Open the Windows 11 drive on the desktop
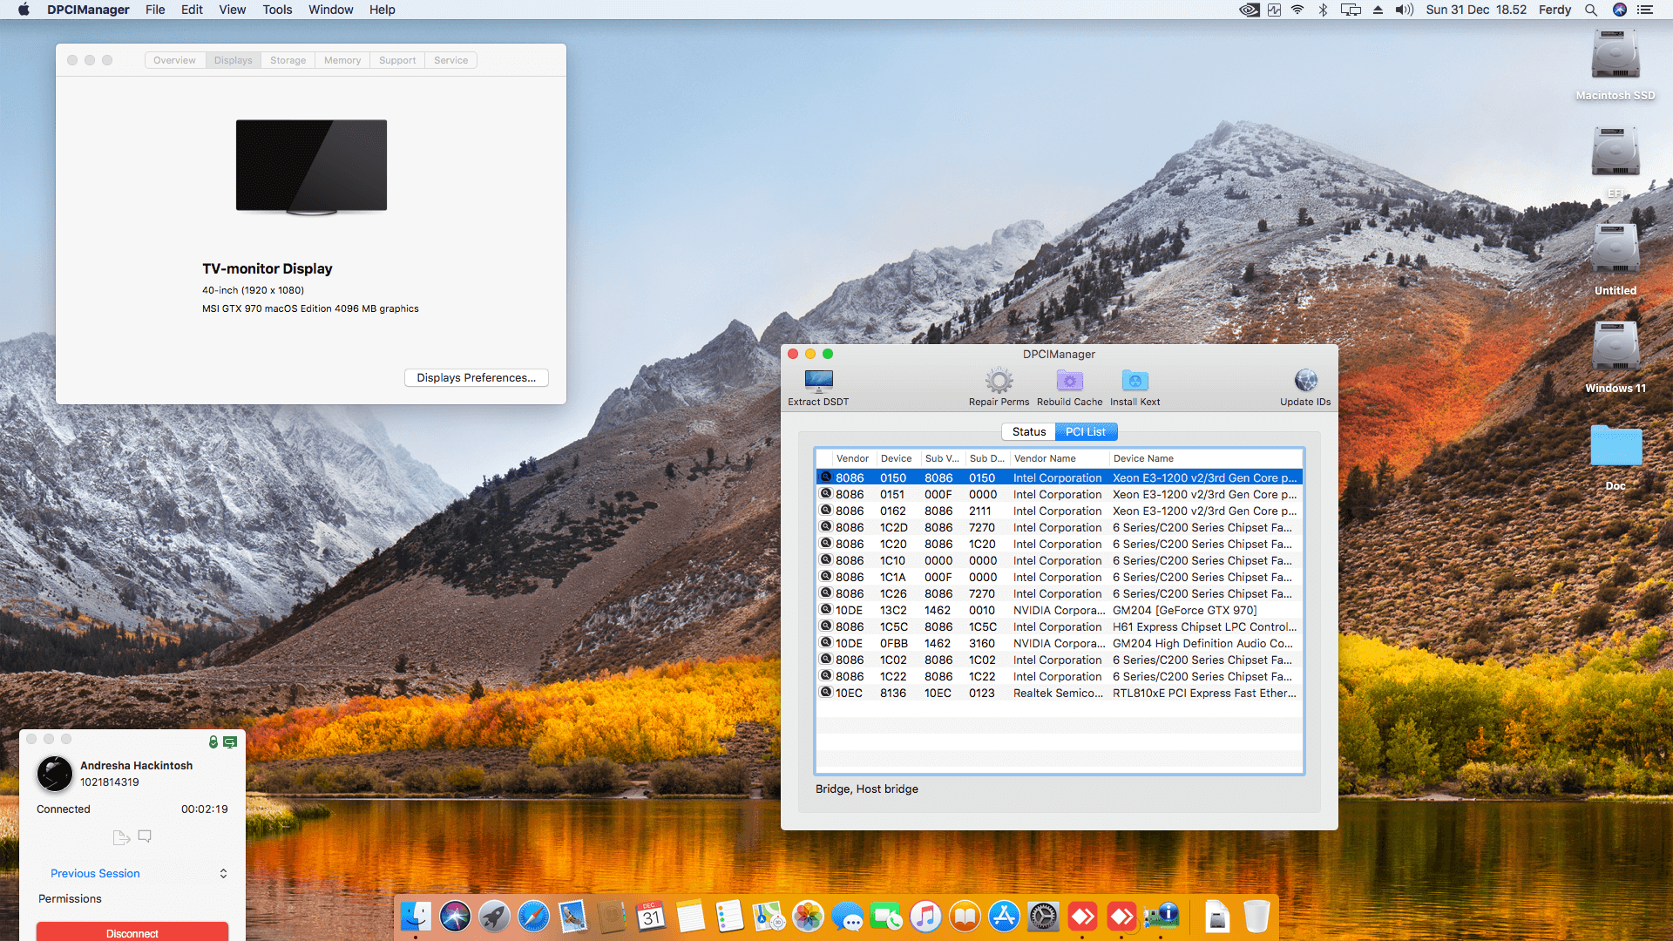 pos(1615,347)
